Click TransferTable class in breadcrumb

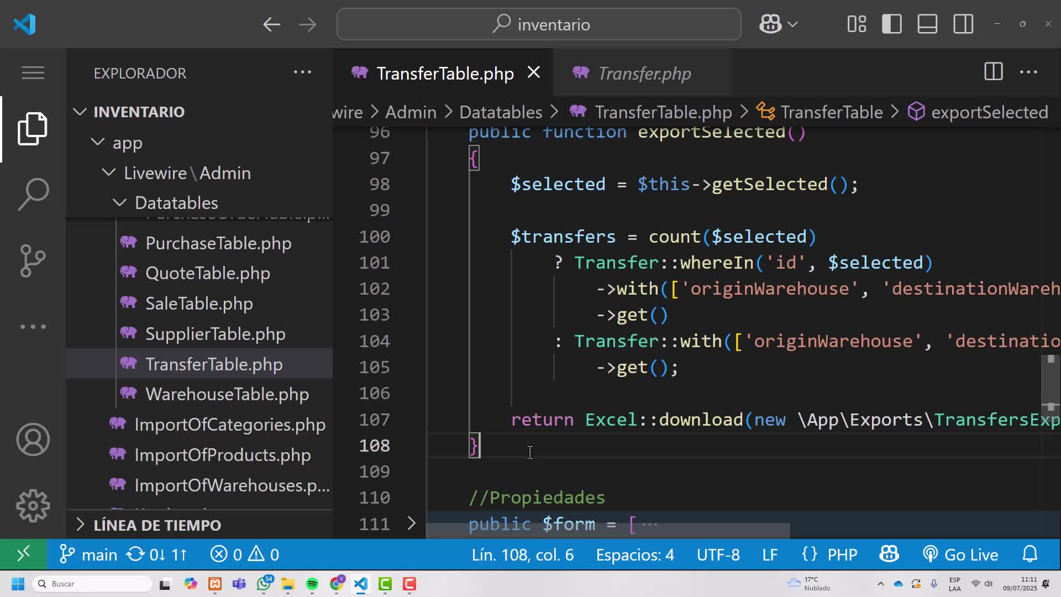coord(821,112)
